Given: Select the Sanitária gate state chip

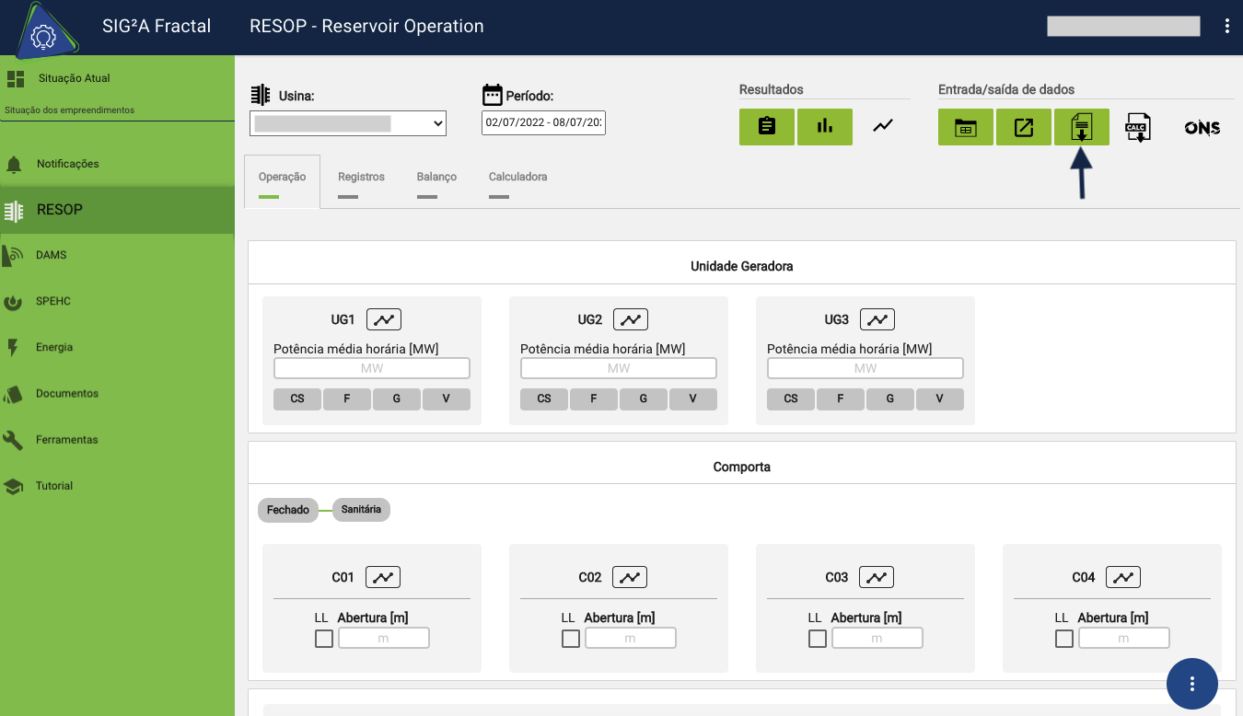Looking at the screenshot, I should tap(361, 510).
